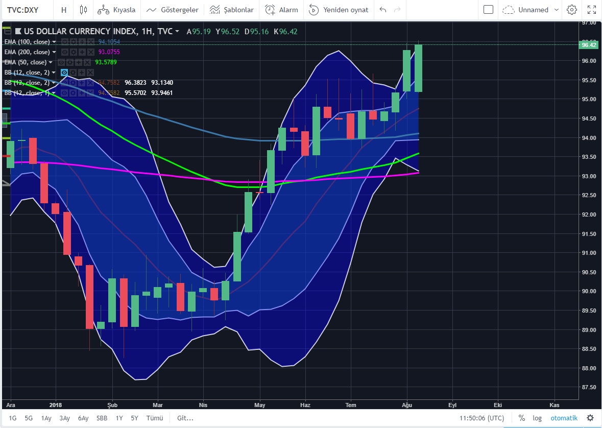Select the 1Y time range
The width and height of the screenshot is (602, 428).
(x=119, y=418)
